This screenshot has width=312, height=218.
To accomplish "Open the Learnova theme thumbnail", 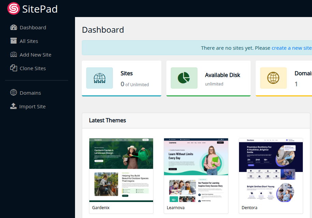I will (x=196, y=170).
